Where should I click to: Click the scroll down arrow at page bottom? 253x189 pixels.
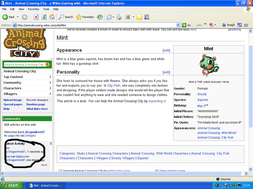pos(250,169)
